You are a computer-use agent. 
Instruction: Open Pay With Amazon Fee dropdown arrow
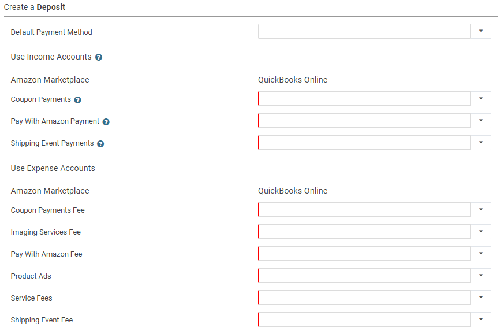tap(481, 254)
